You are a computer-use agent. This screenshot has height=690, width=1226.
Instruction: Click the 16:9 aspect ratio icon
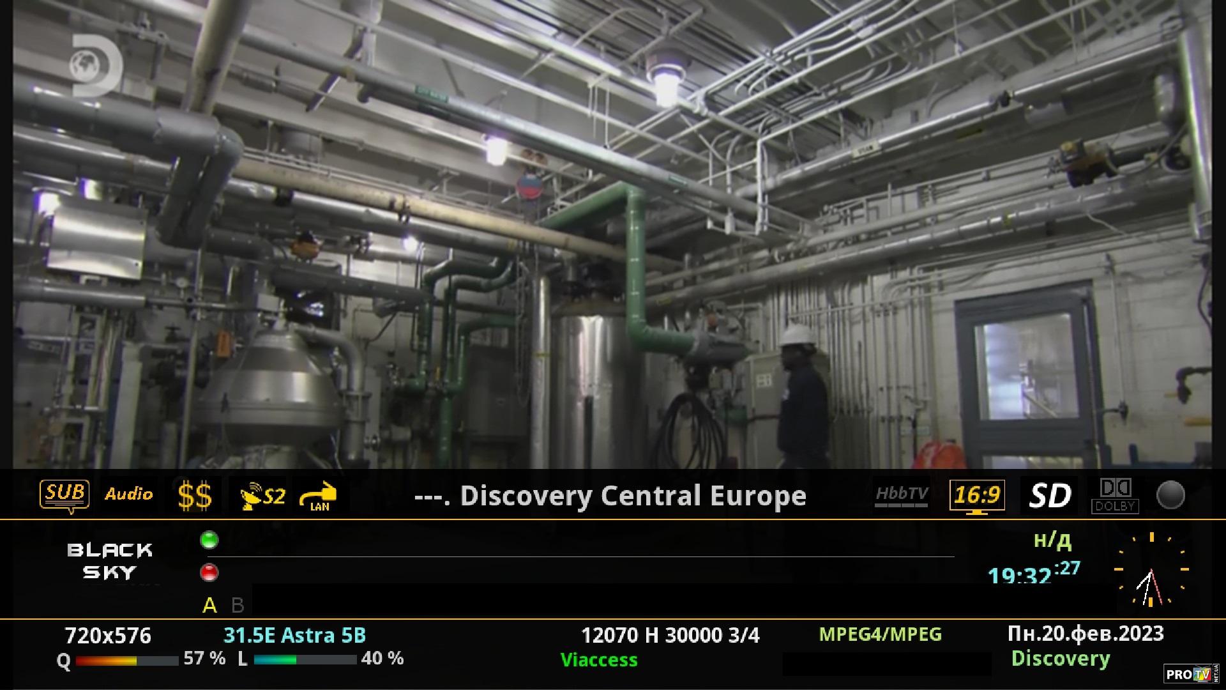[x=976, y=496]
